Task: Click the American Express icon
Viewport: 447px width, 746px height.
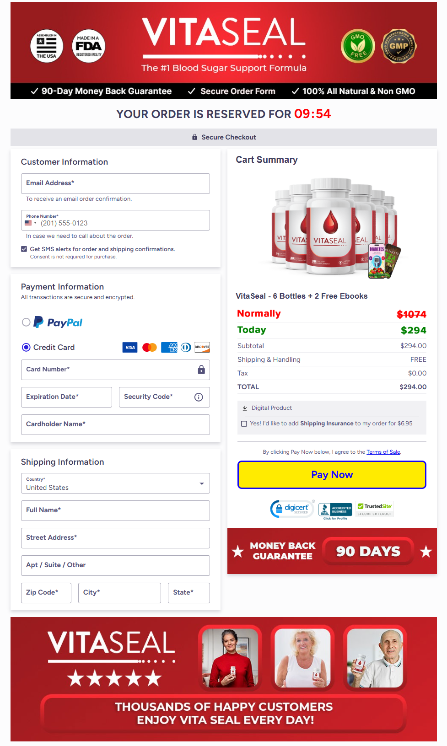Action: (x=169, y=348)
